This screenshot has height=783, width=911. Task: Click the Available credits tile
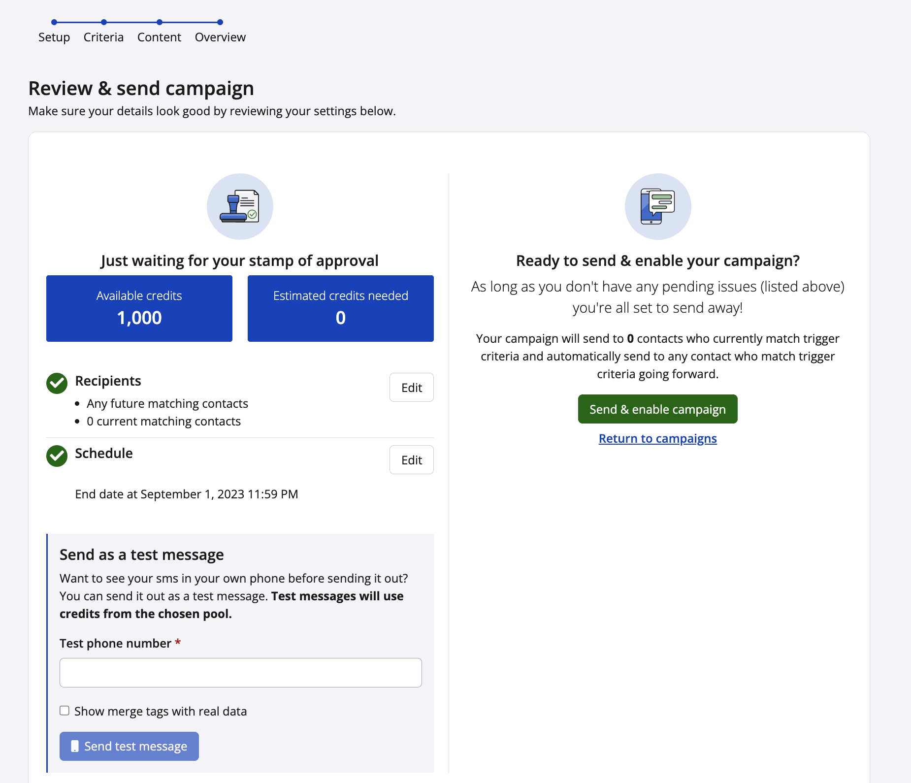tap(139, 308)
